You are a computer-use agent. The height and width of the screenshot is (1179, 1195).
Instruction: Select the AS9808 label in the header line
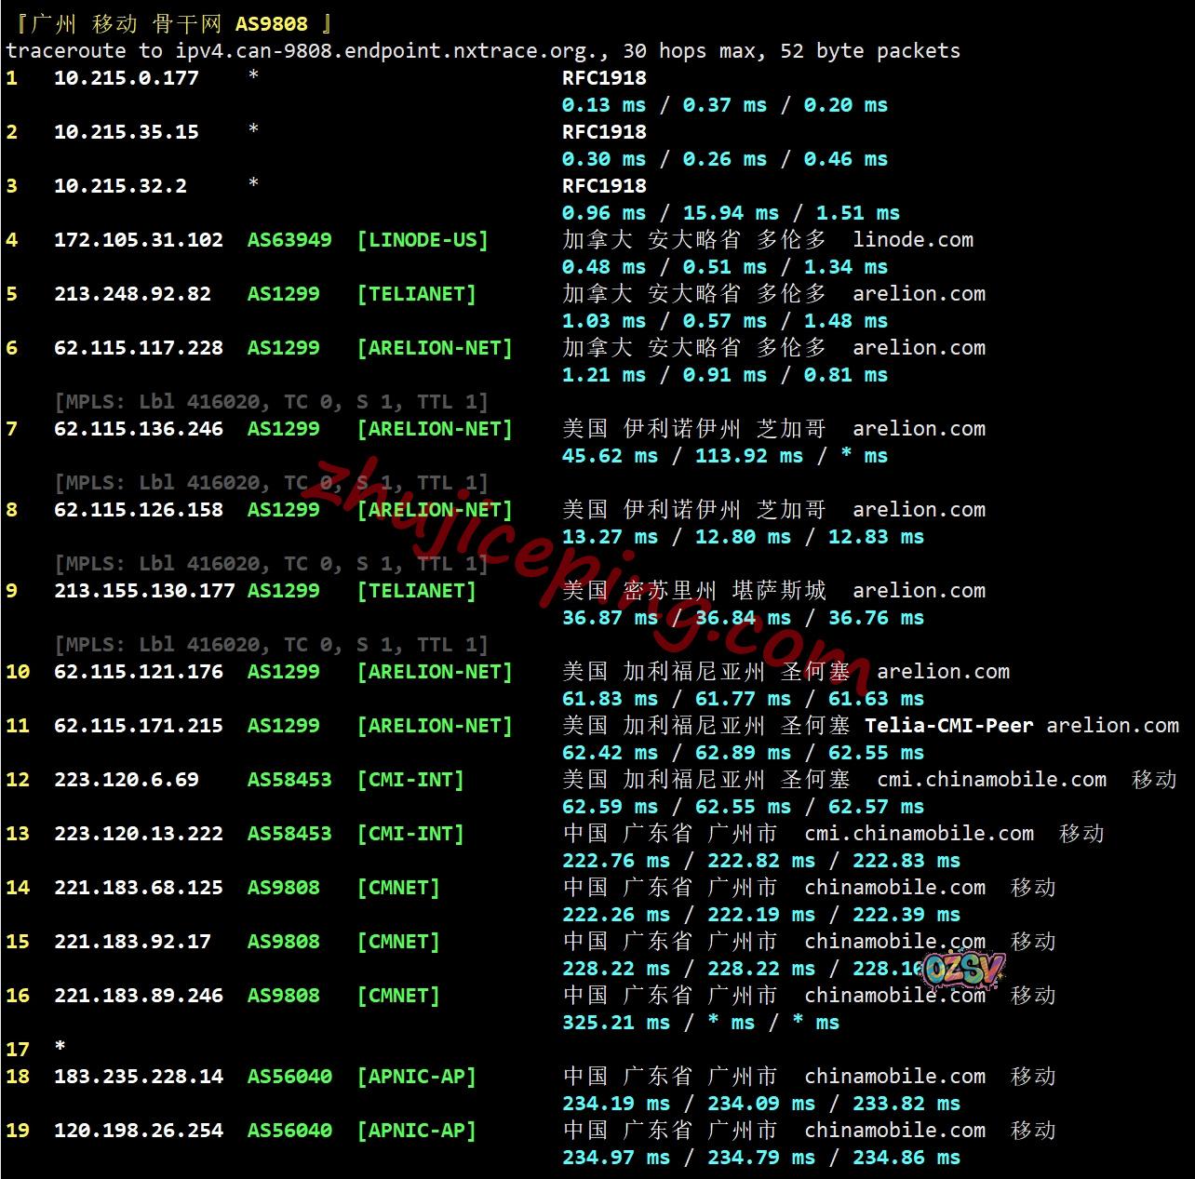[x=271, y=24]
